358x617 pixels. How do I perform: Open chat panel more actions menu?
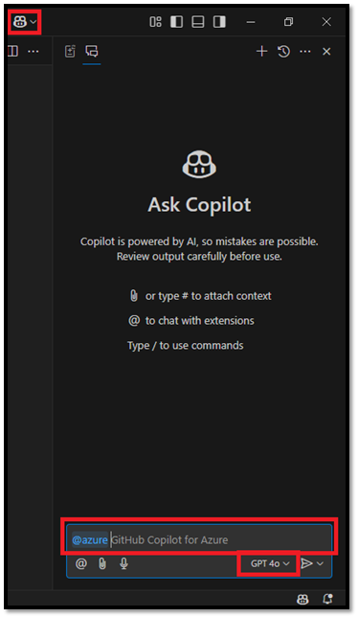click(x=305, y=52)
